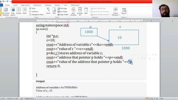Click 'using namespace std;' line

point(53,25)
